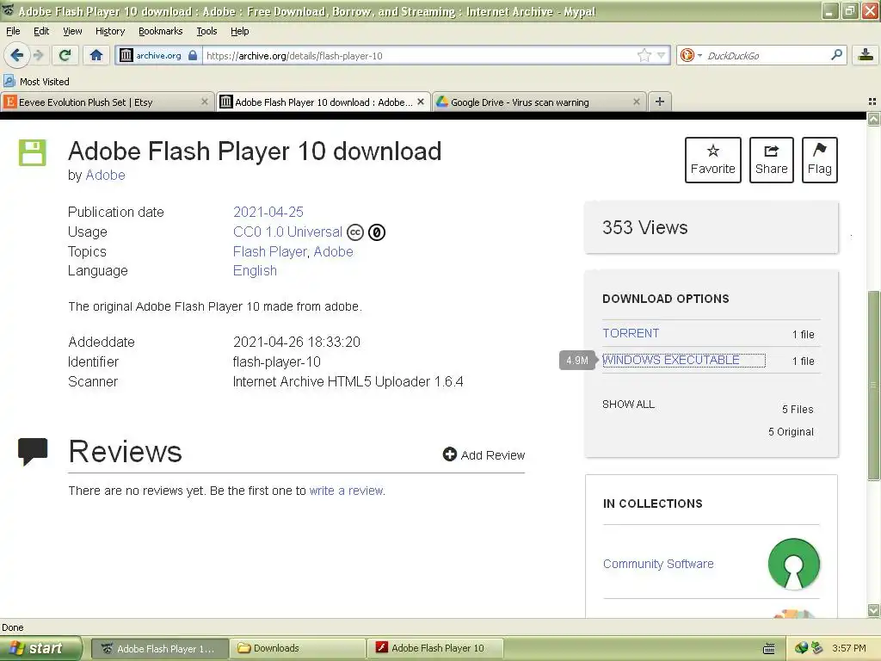Click the green floppy disk software icon
Screen dimensions: 881x661
pyautogui.click(x=33, y=153)
